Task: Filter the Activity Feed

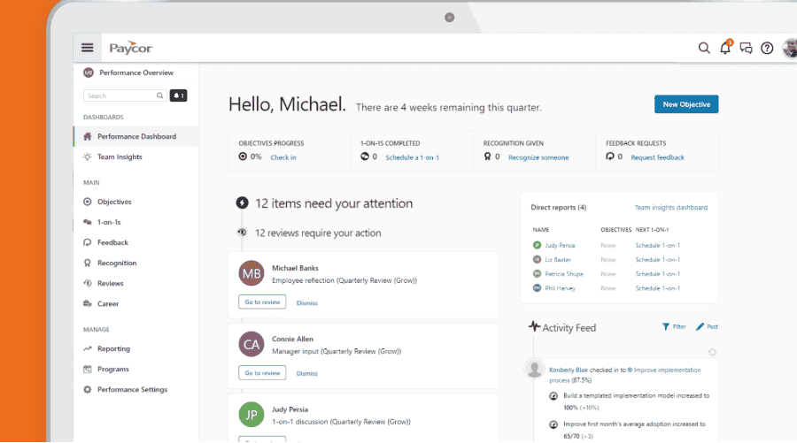Action: coord(674,327)
